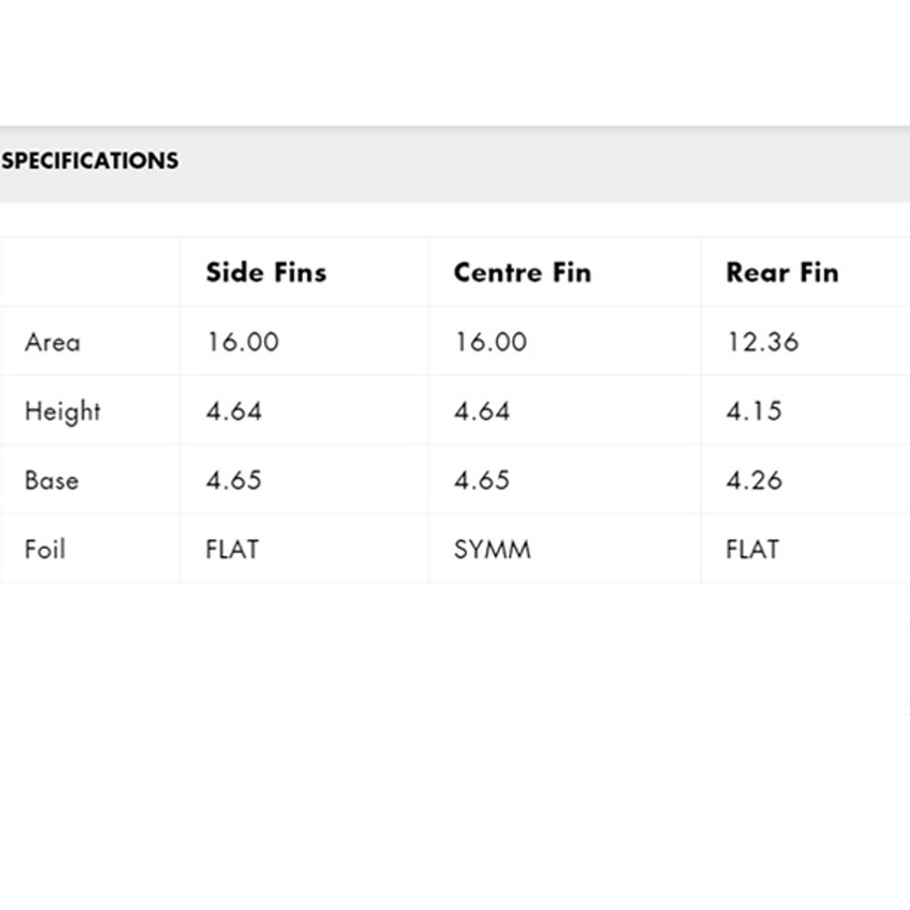Select the Rear Fin column header
The width and height of the screenshot is (910, 910).
click(x=782, y=273)
